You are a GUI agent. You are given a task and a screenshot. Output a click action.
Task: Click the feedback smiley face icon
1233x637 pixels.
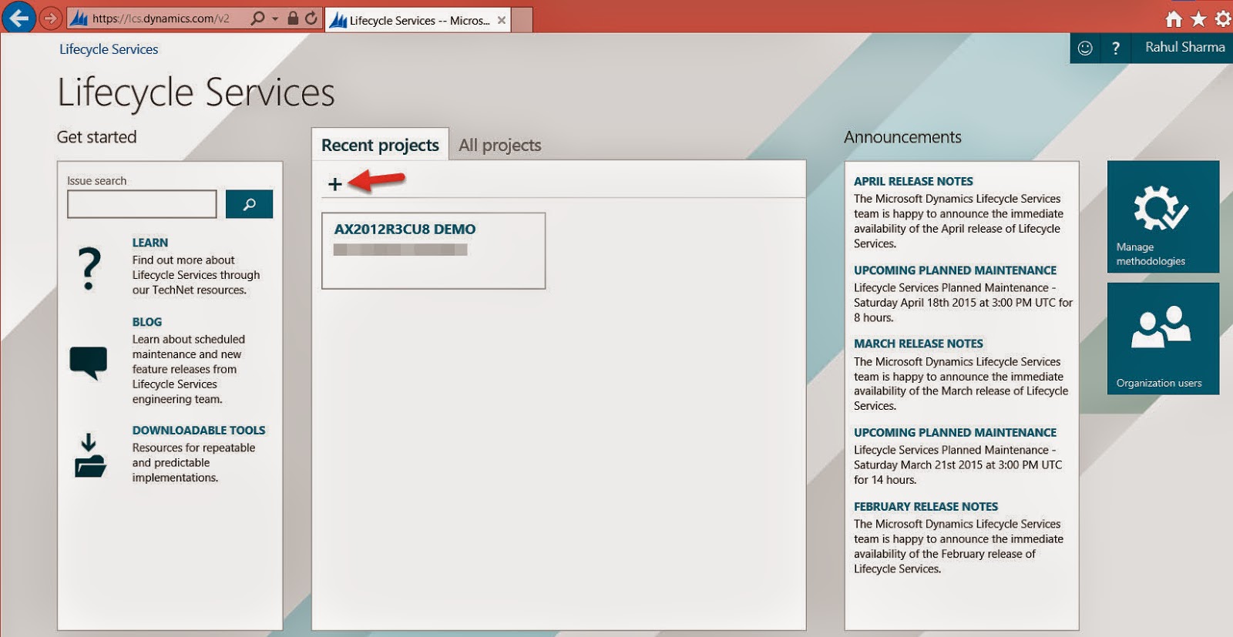[1085, 48]
